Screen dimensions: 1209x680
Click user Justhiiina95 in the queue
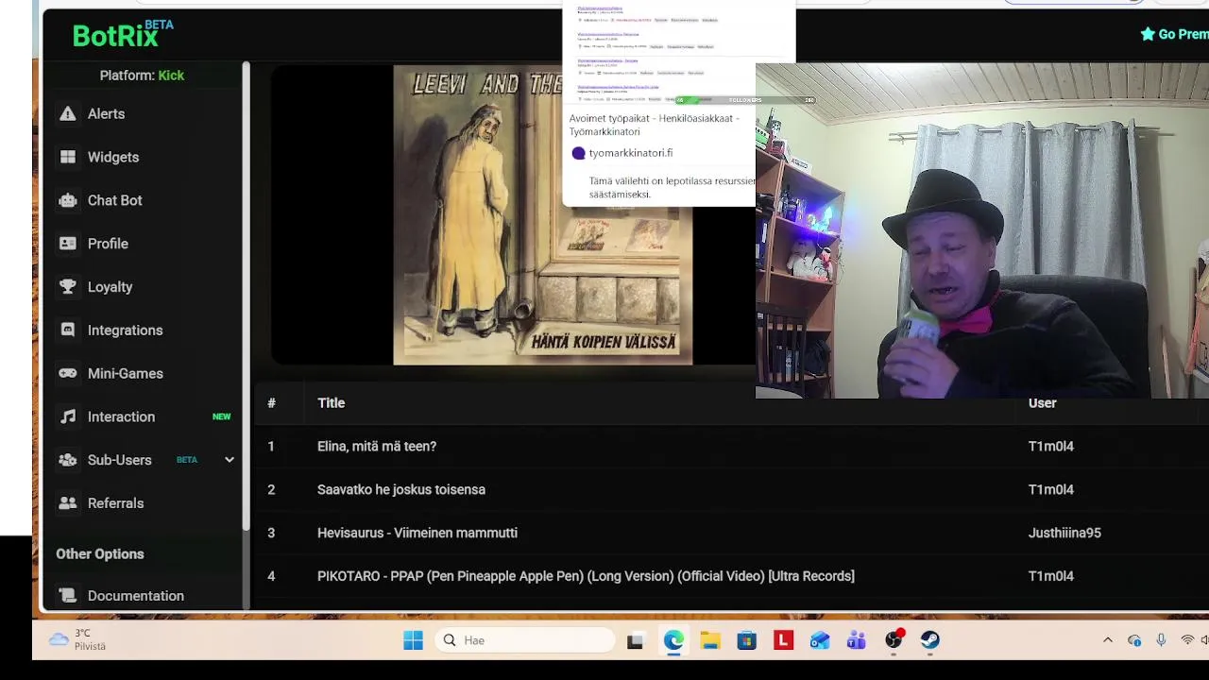(1064, 533)
